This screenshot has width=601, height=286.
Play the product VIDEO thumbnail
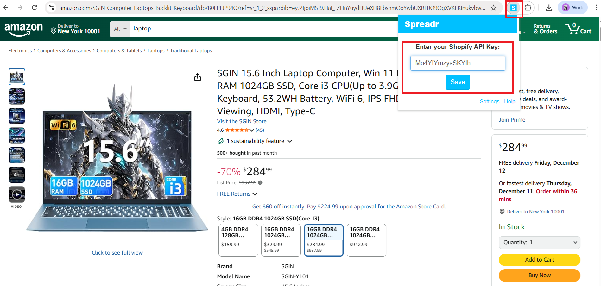[x=17, y=194]
